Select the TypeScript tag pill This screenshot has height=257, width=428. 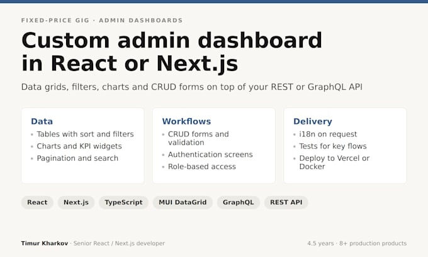[x=123, y=202]
